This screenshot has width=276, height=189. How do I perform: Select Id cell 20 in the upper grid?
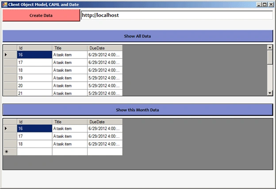pos(34,86)
